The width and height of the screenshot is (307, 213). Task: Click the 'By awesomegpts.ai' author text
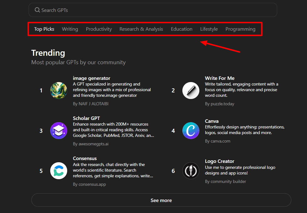point(91,144)
